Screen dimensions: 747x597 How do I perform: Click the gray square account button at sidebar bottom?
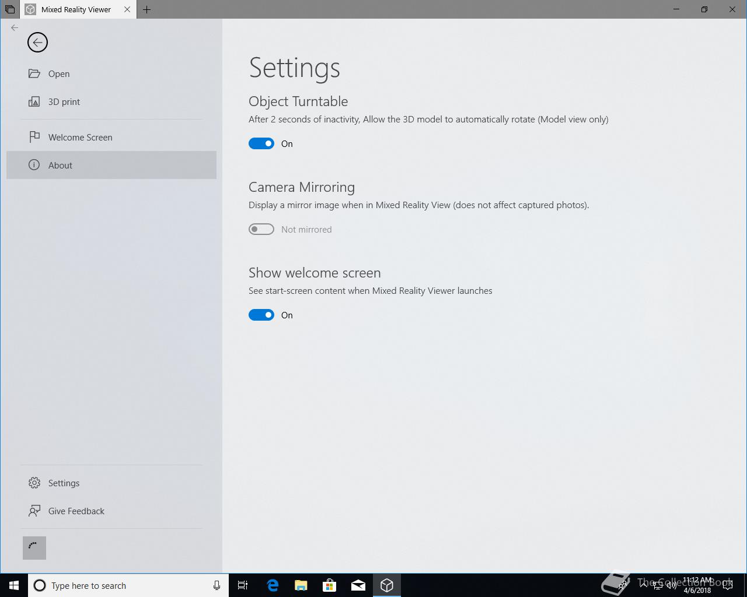click(x=34, y=548)
